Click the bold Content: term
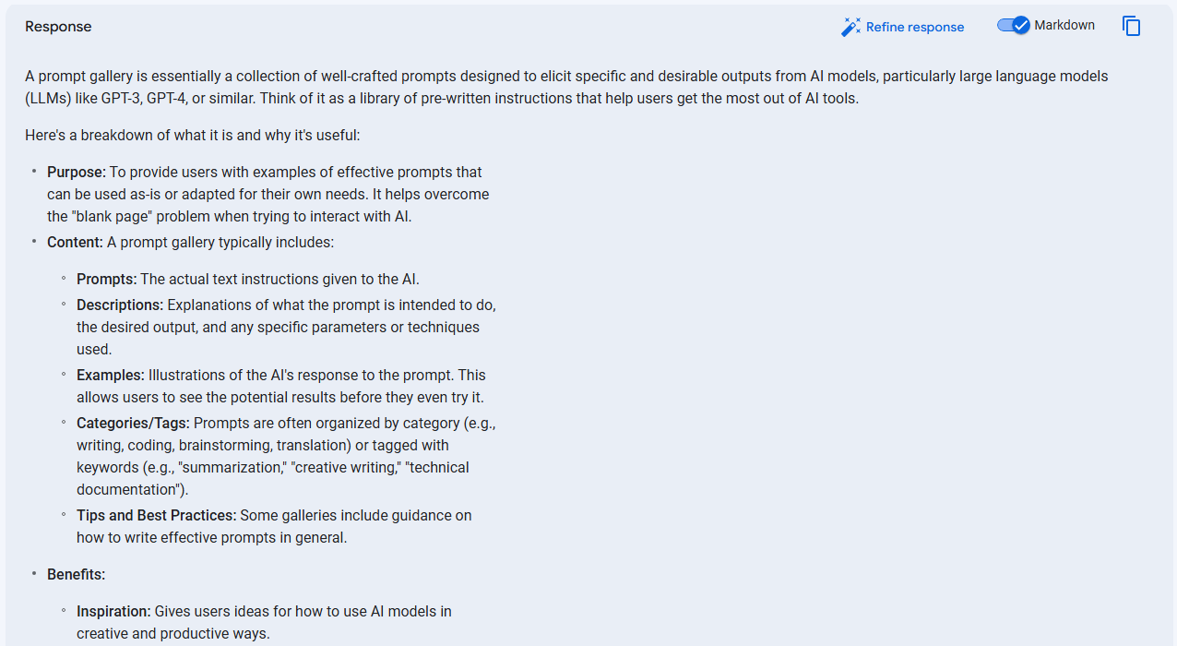The height and width of the screenshot is (646, 1177). pos(75,243)
